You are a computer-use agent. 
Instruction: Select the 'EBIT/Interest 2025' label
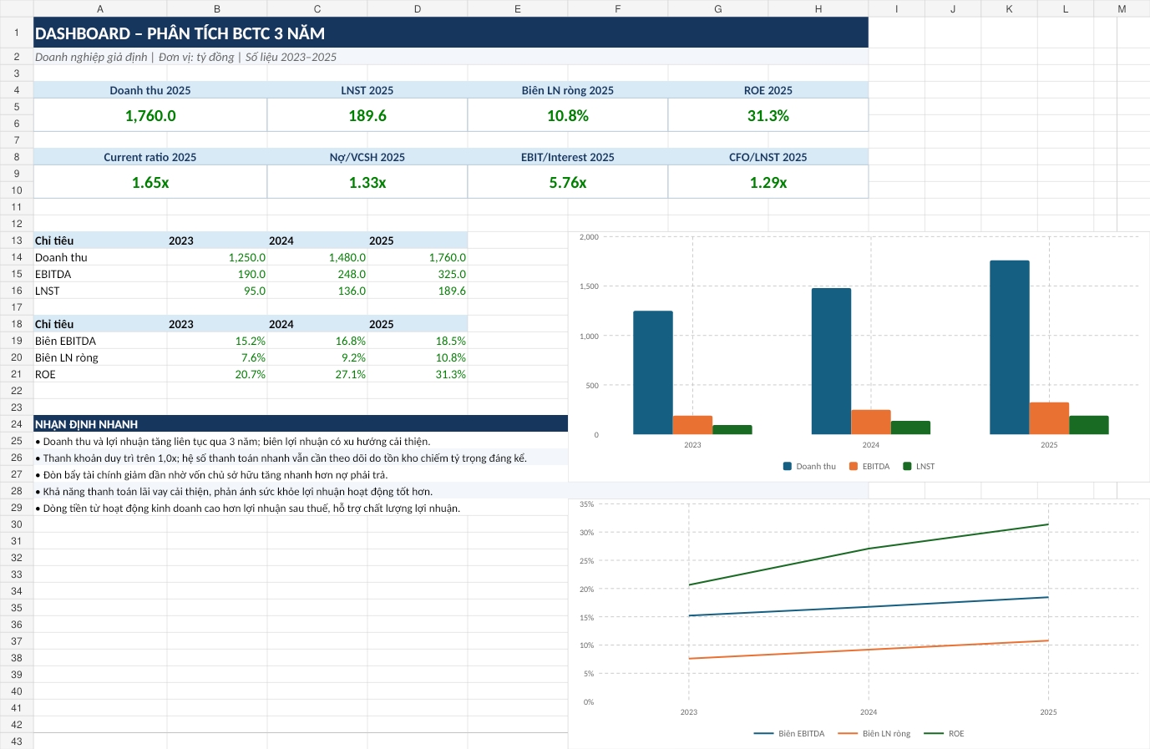568,157
